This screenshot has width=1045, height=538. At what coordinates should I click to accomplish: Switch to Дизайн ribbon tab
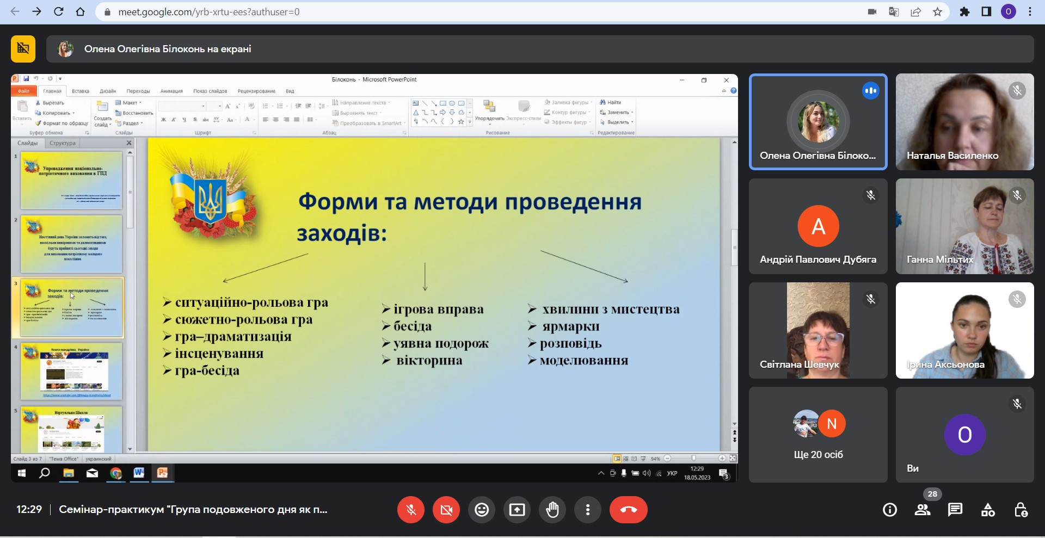[x=108, y=91]
